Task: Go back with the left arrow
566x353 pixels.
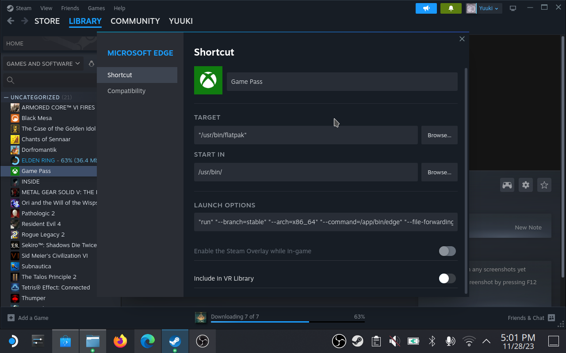Action: 11,21
